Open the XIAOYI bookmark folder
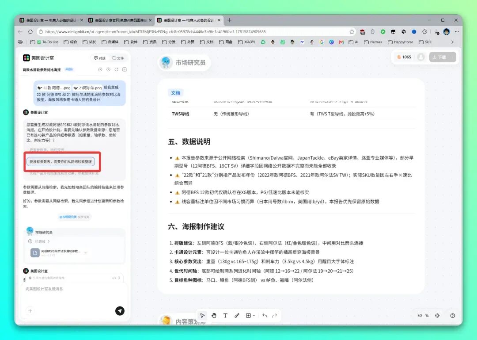 point(246,42)
